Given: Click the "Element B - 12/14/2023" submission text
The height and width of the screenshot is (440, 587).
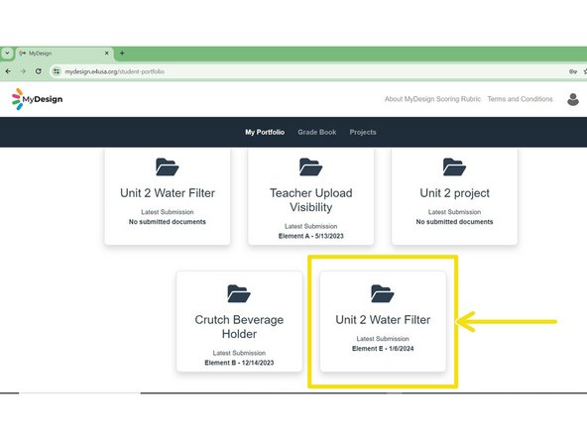Looking at the screenshot, I should tap(239, 363).
